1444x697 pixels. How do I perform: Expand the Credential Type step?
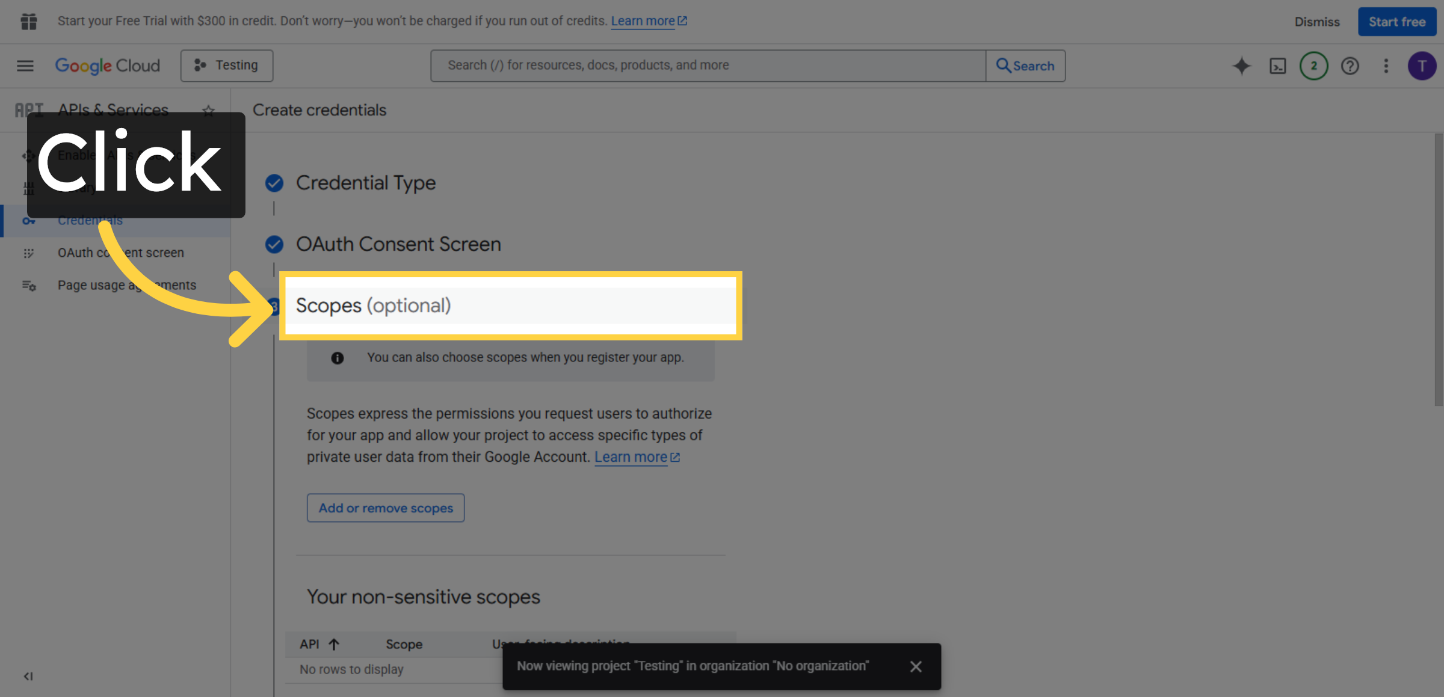coord(365,183)
